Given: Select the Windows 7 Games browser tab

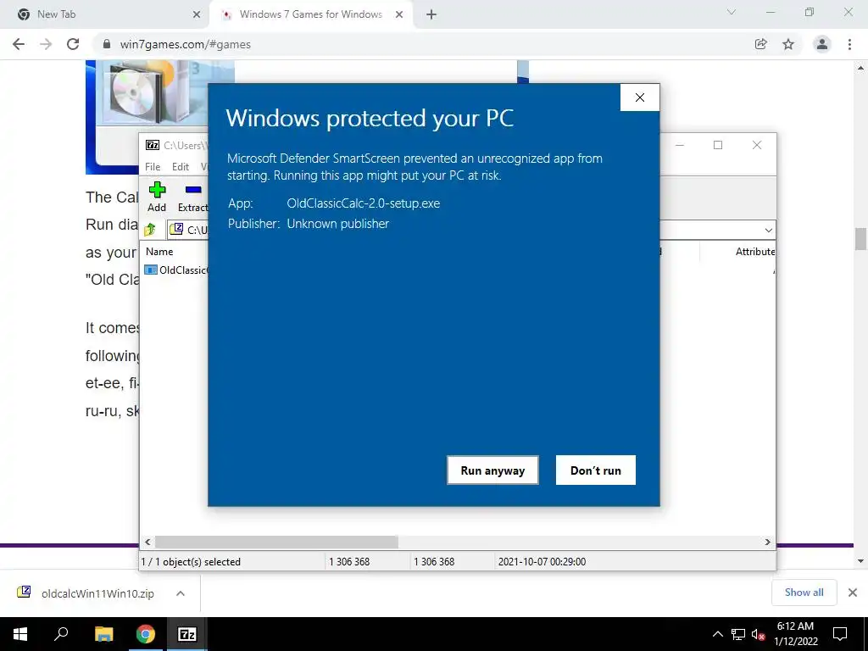Looking at the screenshot, I should tap(310, 14).
